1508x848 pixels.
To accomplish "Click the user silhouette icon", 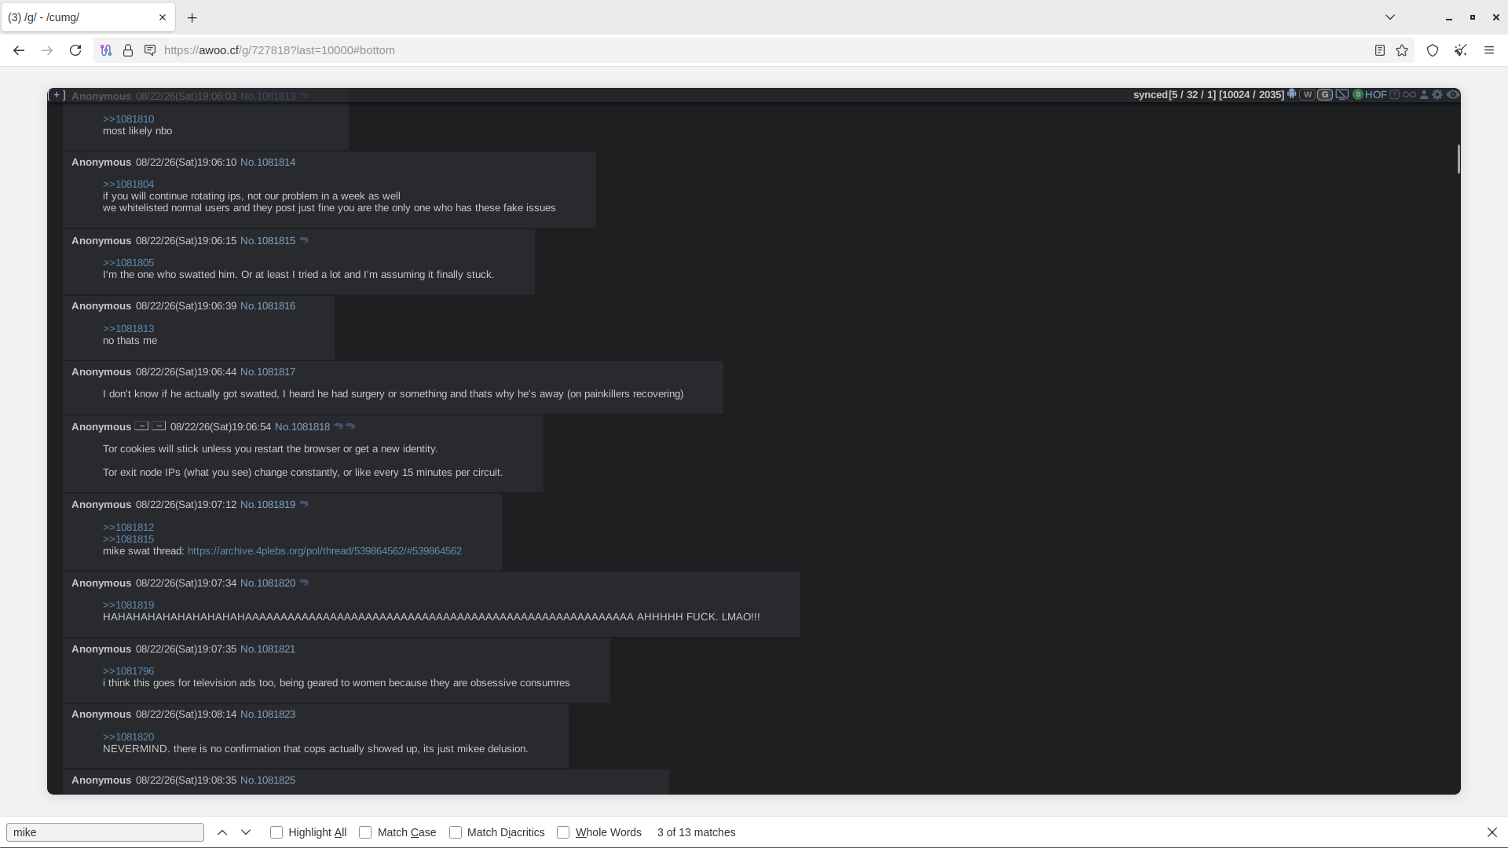I will pyautogui.click(x=1424, y=94).
